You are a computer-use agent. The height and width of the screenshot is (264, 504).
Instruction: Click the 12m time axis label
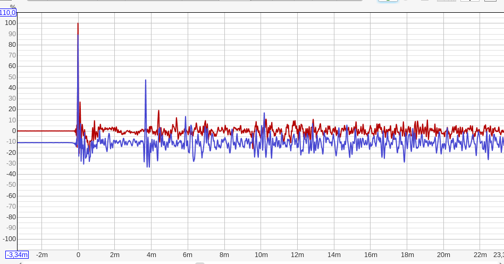coord(297,254)
